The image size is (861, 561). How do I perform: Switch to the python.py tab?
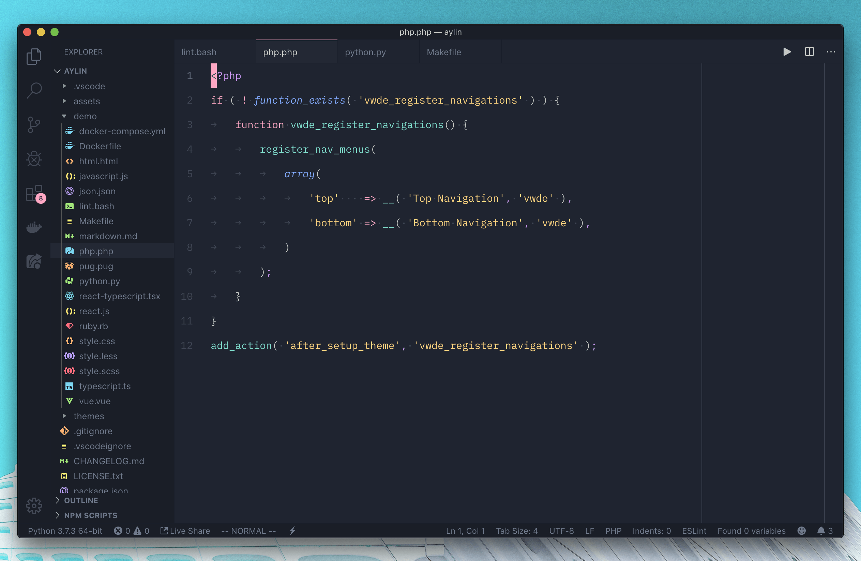tap(365, 52)
